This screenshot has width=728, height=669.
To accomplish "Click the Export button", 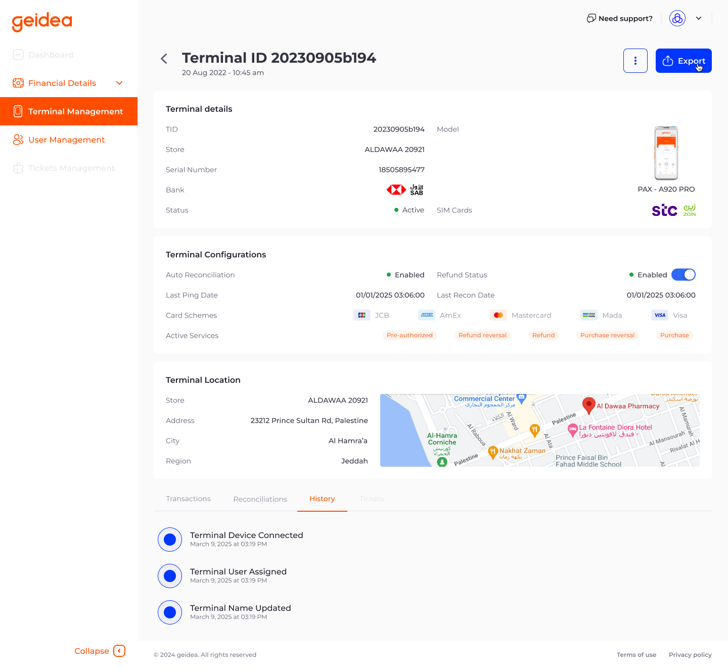I will [683, 61].
